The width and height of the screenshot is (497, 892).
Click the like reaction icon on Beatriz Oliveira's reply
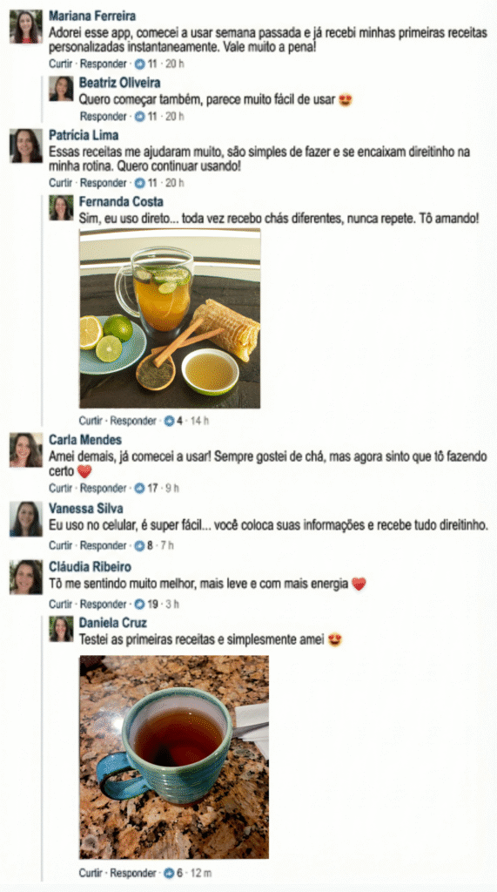click(139, 117)
